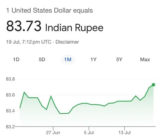The height and width of the screenshot is (140, 159).
Task: Click the green endpoint dot on chart
Action: (153, 85)
